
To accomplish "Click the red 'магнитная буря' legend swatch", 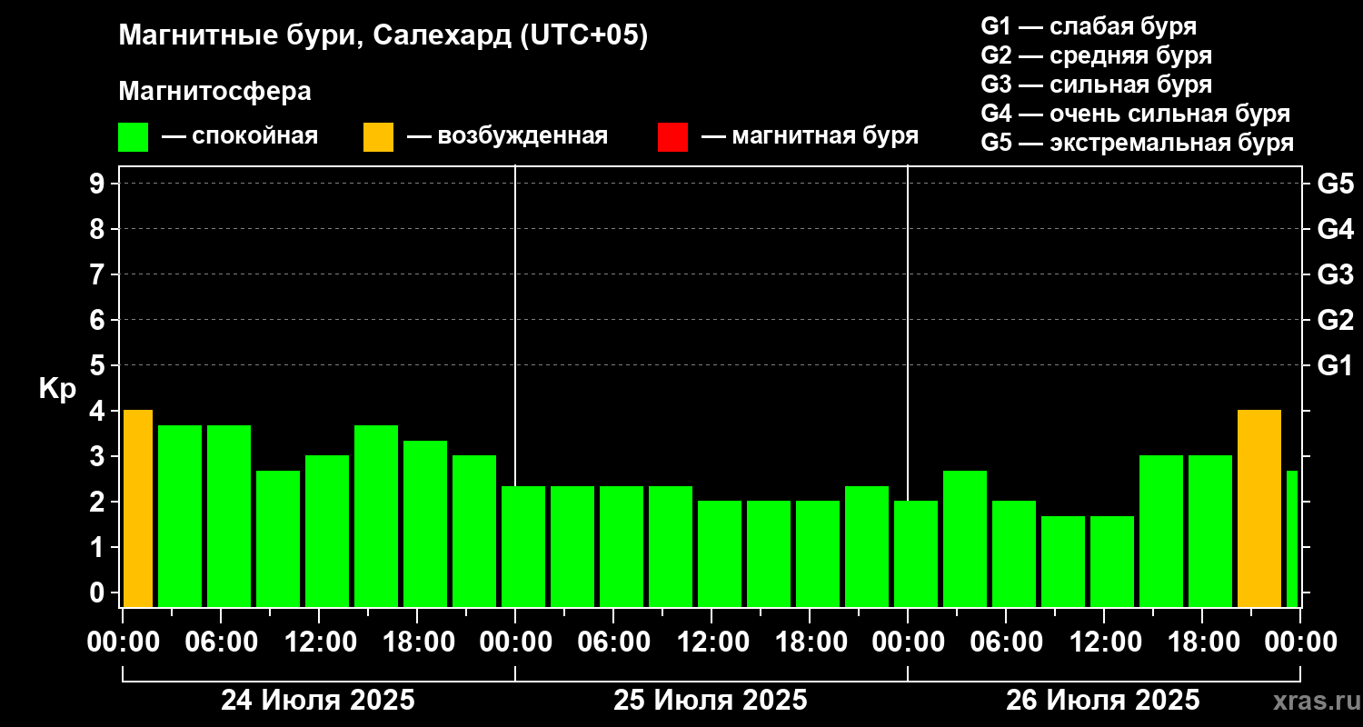I will (672, 137).
